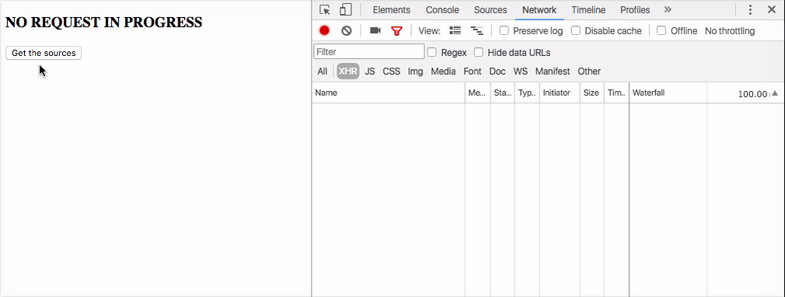This screenshot has height=297, width=785.
Task: Filter requests by CSS type
Action: [392, 72]
